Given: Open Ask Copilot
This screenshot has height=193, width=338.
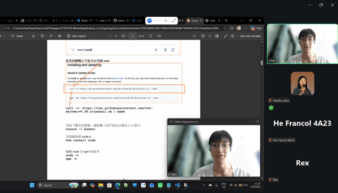Looking at the screenshot, I should click(x=77, y=36).
